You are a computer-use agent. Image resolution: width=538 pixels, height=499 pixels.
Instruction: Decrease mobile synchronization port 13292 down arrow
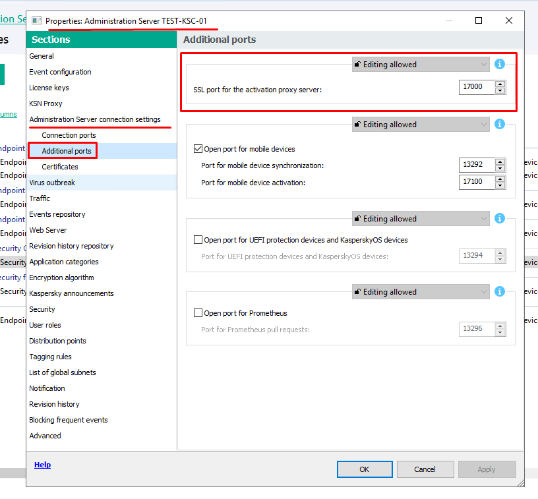pyautogui.click(x=500, y=168)
